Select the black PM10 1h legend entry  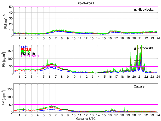click(28, 54)
